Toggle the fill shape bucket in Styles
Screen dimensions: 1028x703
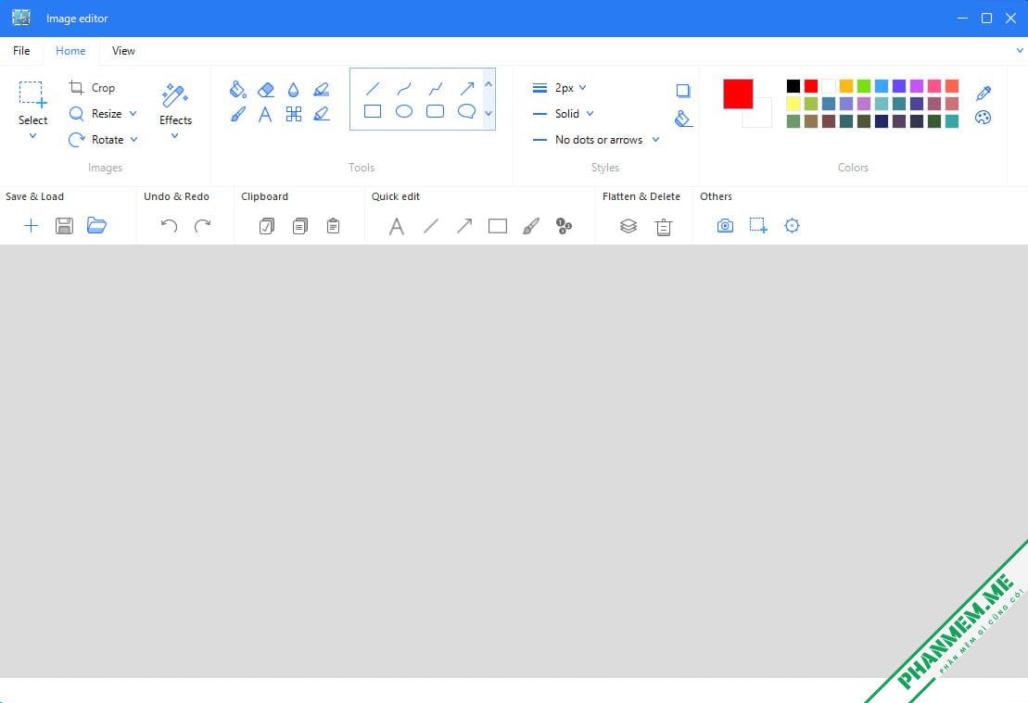point(683,119)
